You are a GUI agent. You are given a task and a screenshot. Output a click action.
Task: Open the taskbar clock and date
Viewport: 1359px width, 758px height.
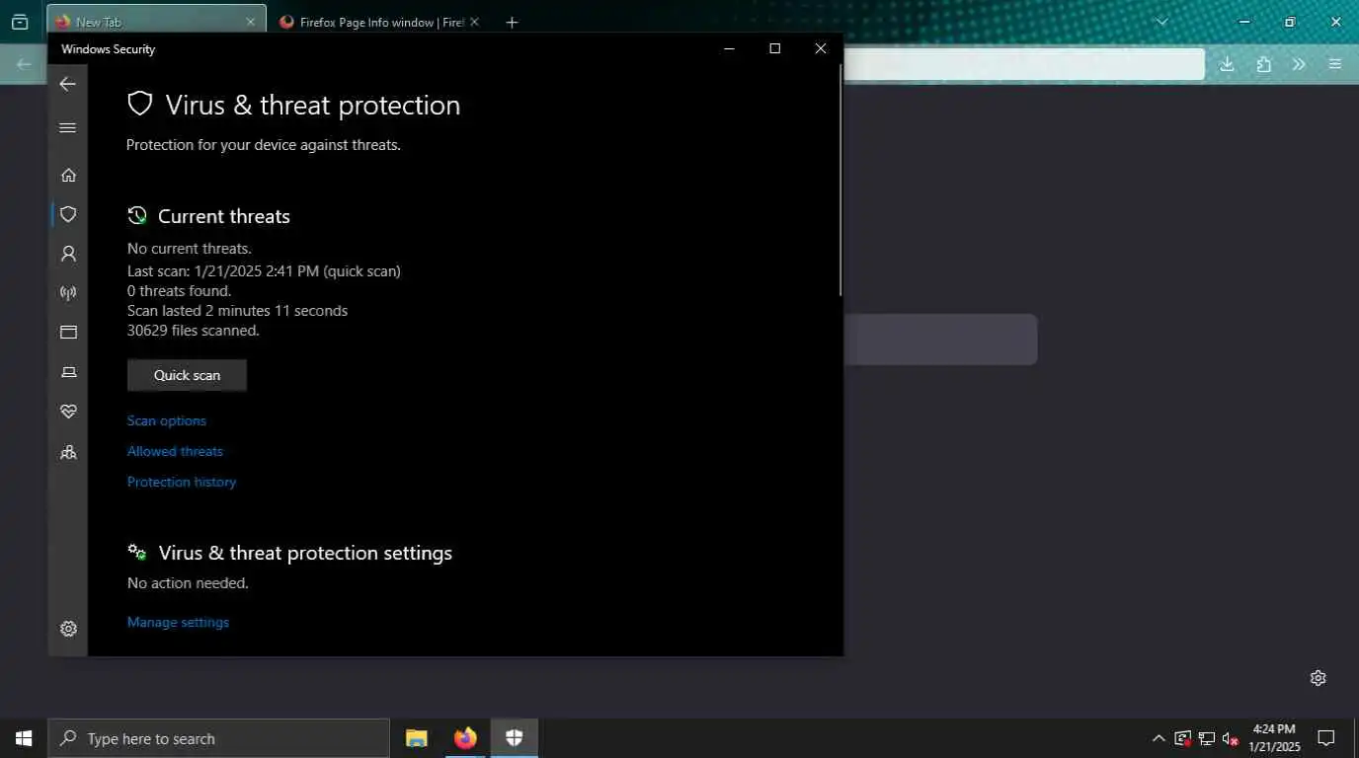tap(1274, 738)
